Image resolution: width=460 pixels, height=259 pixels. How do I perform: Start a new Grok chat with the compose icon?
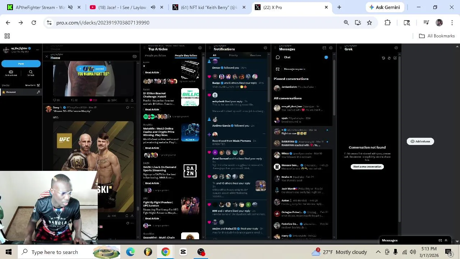click(x=395, y=58)
